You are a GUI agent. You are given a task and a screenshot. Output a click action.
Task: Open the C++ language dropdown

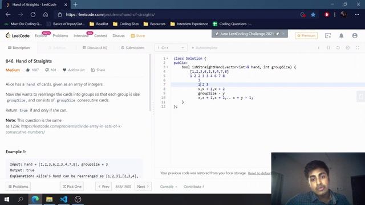tap(171, 48)
